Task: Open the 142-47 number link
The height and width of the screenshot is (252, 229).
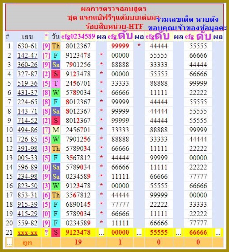Action: coord(27,55)
